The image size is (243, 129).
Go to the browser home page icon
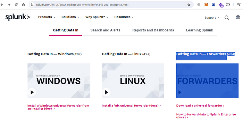[24, 4]
